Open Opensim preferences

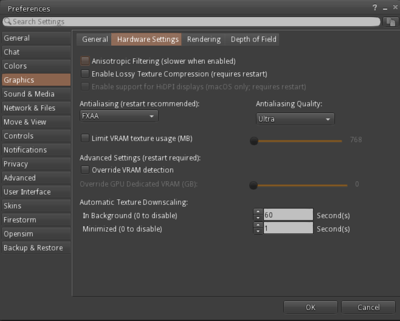click(x=36, y=233)
